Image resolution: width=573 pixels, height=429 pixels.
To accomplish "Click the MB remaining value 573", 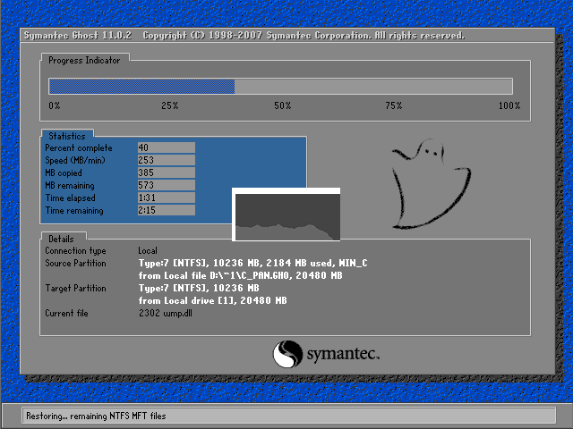I will pyautogui.click(x=167, y=185).
